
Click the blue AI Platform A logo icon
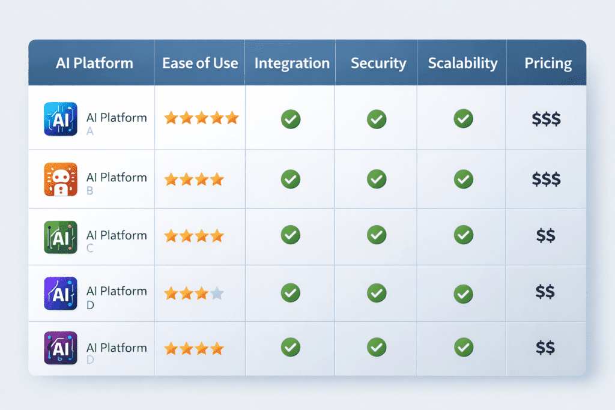(x=61, y=119)
